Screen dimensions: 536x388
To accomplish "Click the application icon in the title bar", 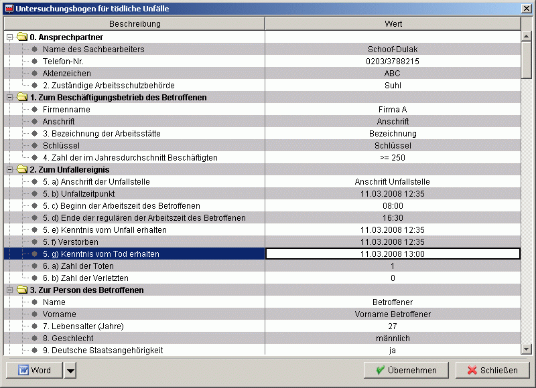I will tap(9, 9).
